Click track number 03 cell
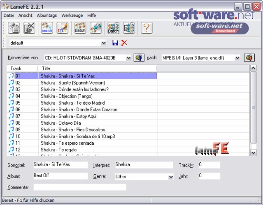Viewport: 263px width, 205px height. 18,89
